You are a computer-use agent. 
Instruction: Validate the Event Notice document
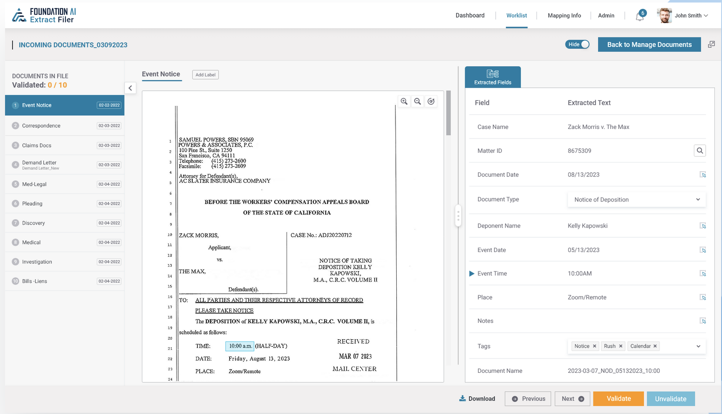click(x=618, y=398)
